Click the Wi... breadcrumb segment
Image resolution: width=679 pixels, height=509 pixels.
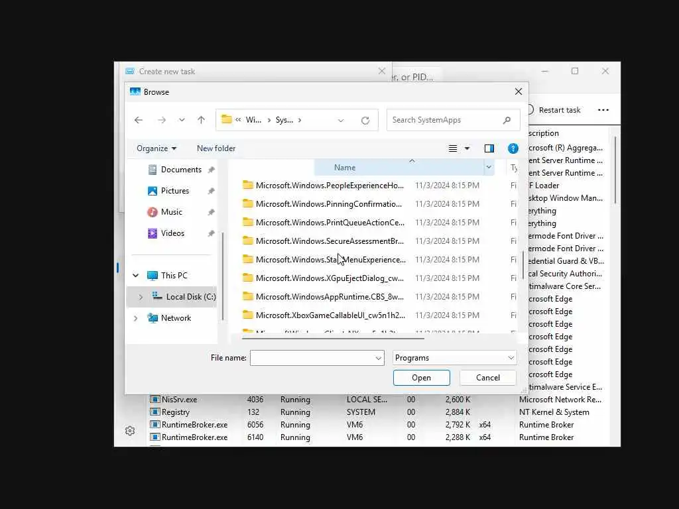click(253, 120)
